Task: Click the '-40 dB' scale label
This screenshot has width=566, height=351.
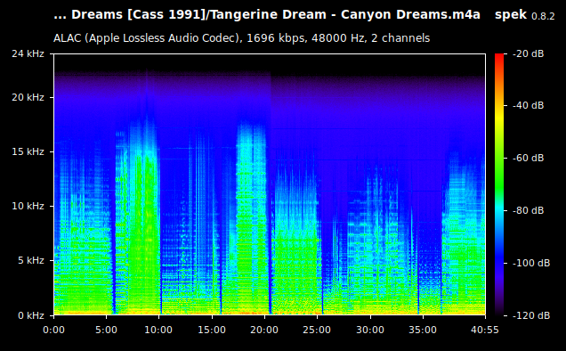Action: [x=528, y=105]
